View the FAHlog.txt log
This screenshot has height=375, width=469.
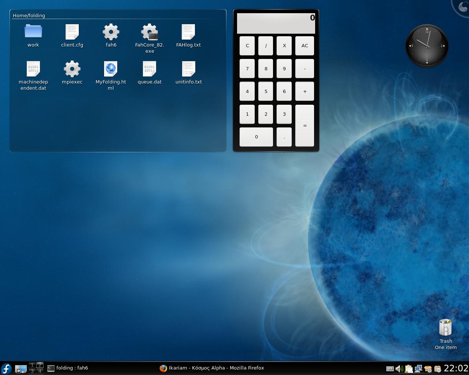point(188,32)
